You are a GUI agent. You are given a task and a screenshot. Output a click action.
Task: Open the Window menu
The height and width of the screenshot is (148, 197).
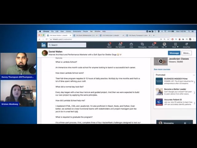pos(98,31)
